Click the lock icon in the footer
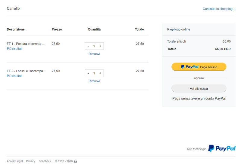The image size is (241, 168). [x=75, y=161]
